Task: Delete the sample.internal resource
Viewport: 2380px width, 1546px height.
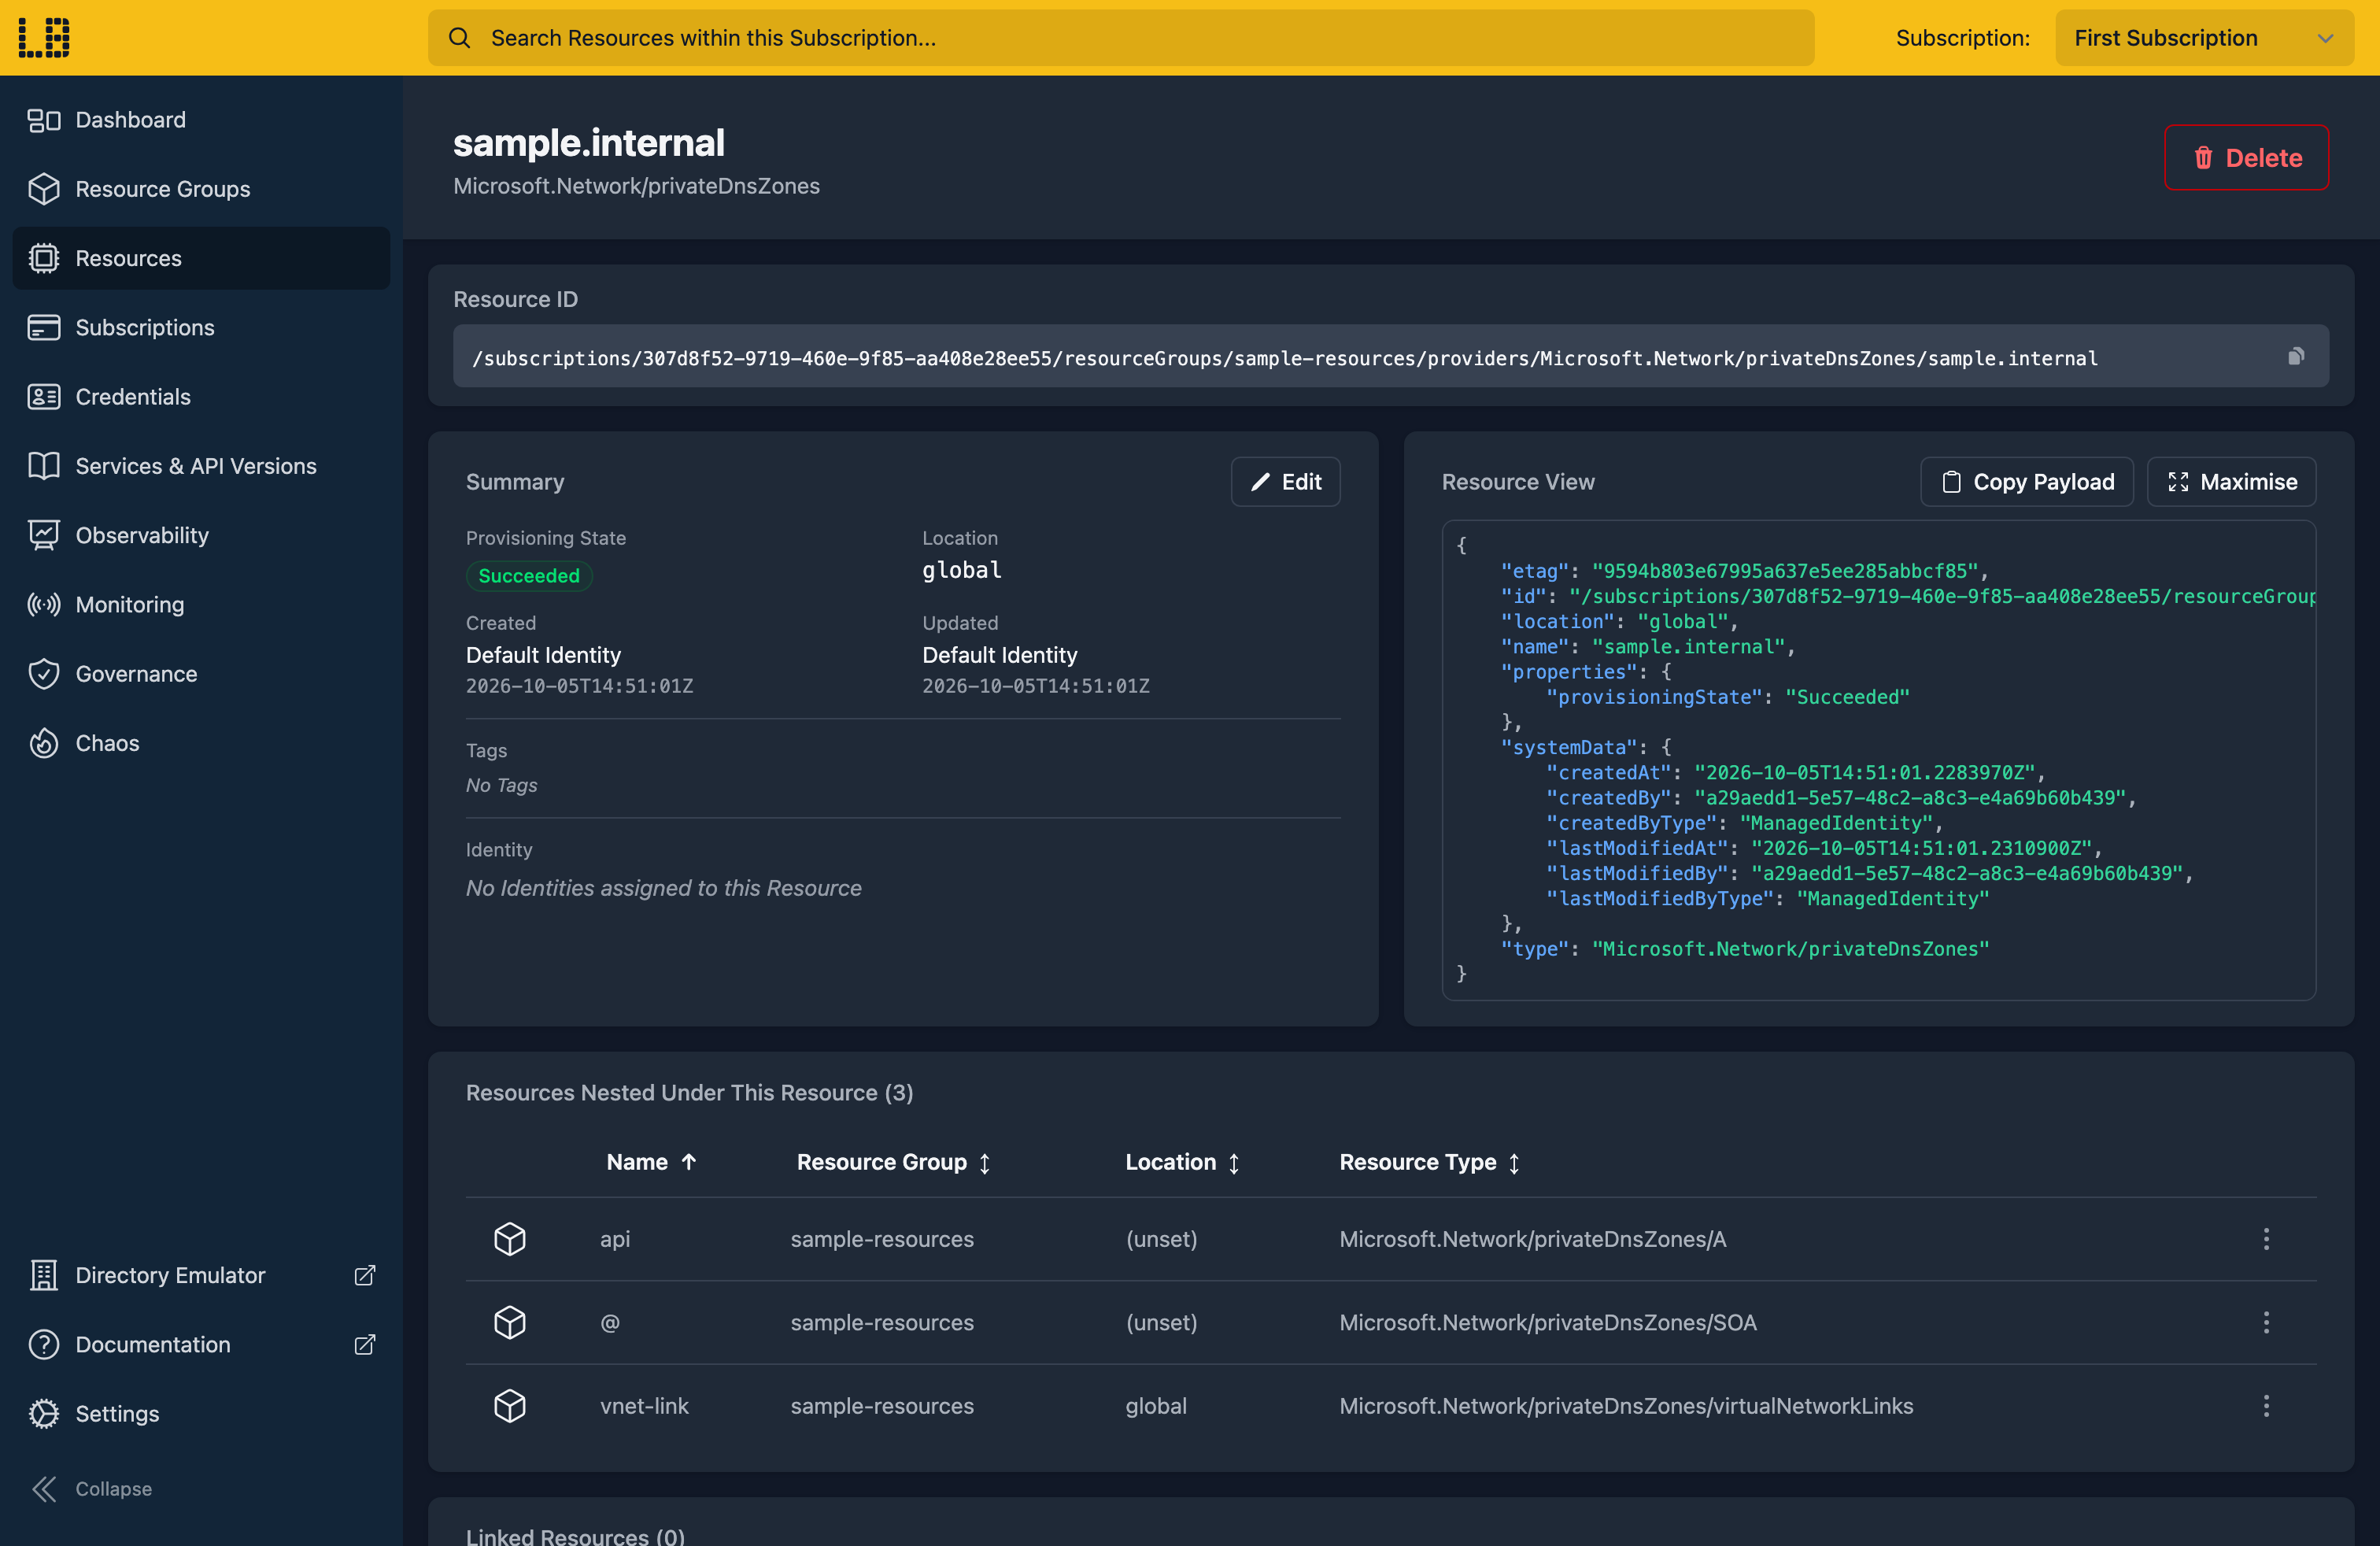Action: [2246, 157]
